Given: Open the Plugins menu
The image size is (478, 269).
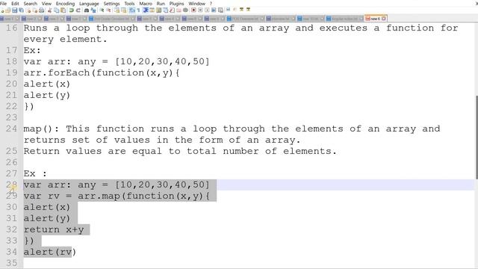Looking at the screenshot, I should point(176,3).
